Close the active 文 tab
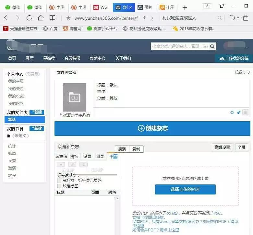Image resolution: width=253 pixels, height=235 pixels. click(x=131, y=7)
